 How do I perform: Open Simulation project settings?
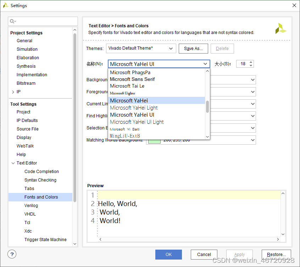click(27, 49)
